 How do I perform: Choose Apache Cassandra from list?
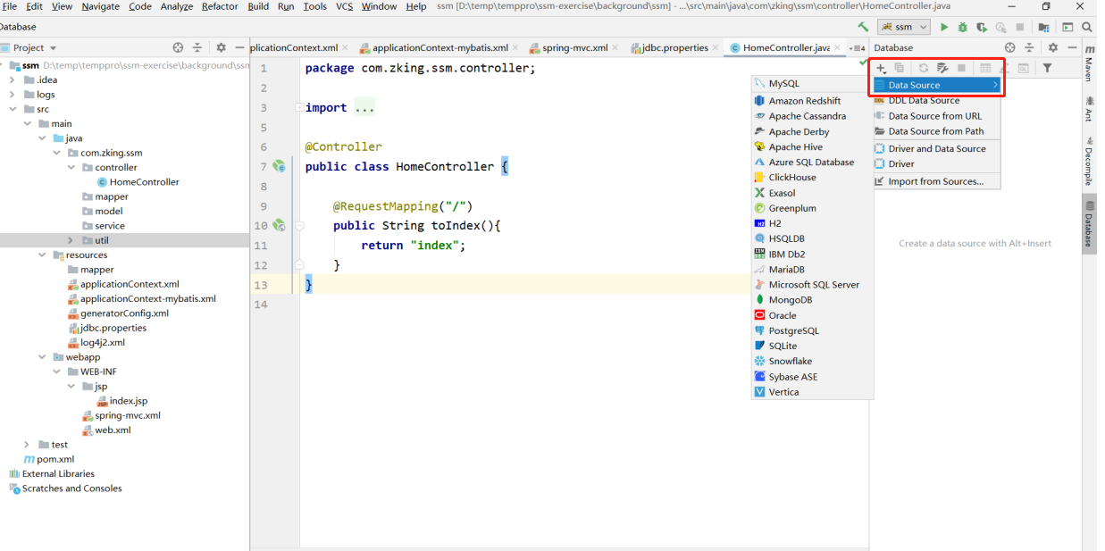[812, 116]
